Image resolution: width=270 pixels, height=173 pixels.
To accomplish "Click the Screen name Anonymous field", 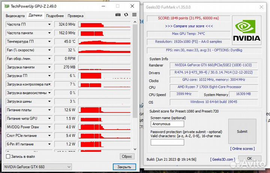I will [167, 124].
